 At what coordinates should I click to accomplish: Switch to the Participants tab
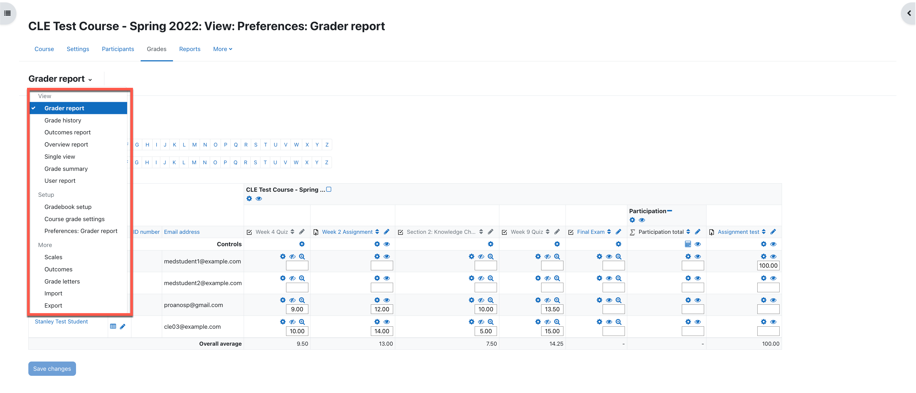click(118, 49)
